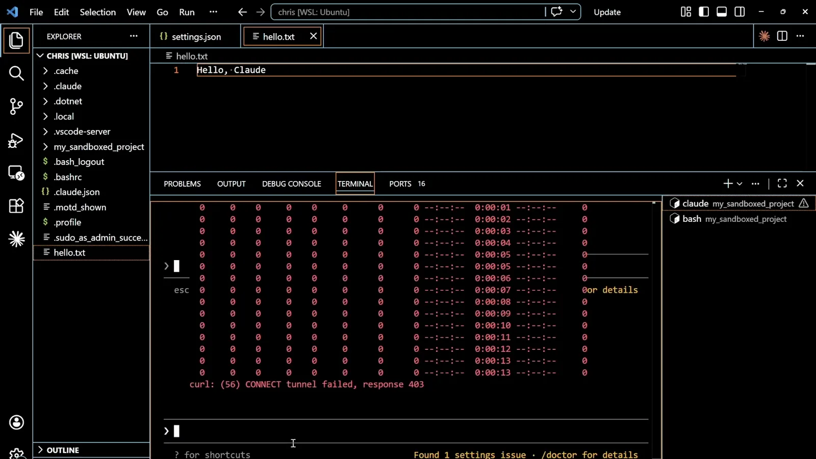
Task: Open the .bash_logout file
Action: point(91,162)
